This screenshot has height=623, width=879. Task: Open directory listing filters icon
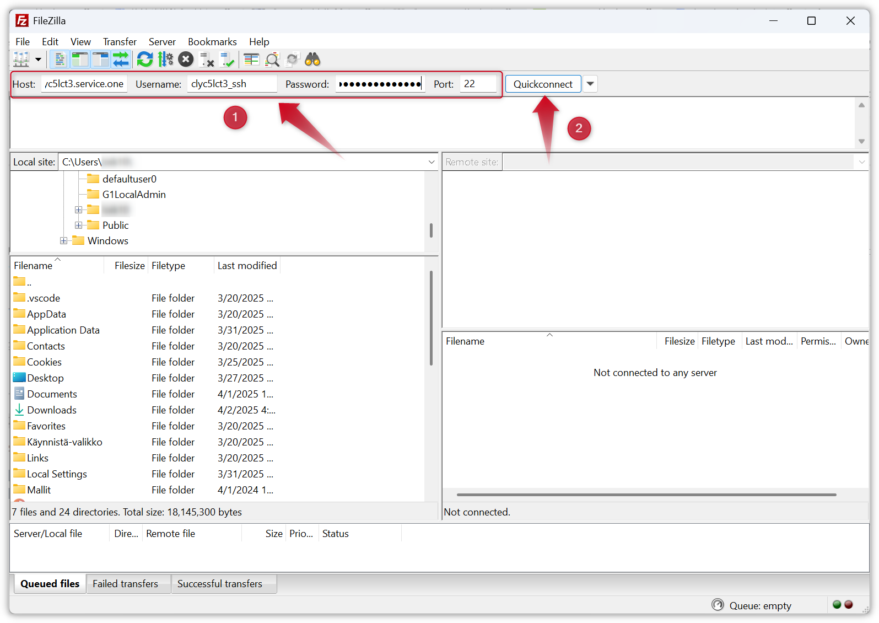coord(251,59)
